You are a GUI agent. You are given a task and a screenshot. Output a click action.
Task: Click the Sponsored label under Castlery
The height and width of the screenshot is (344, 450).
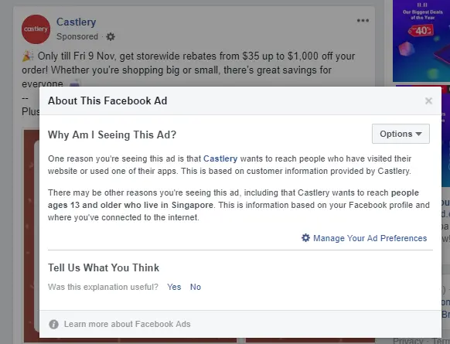pyautogui.click(x=77, y=37)
